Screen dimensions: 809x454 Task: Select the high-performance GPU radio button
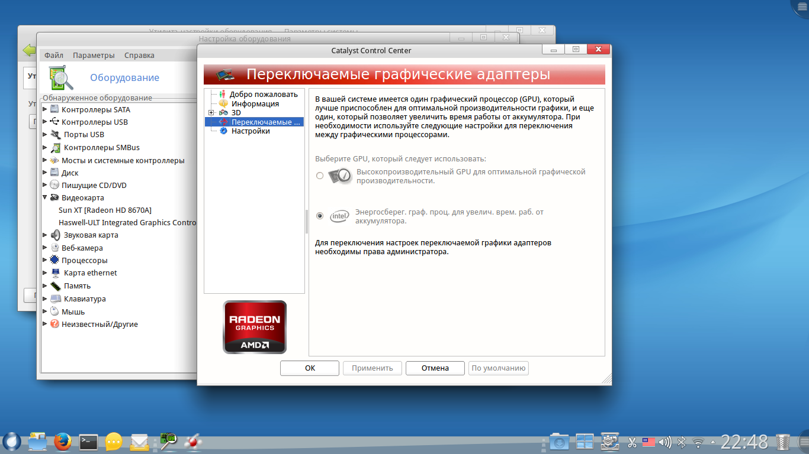point(320,176)
